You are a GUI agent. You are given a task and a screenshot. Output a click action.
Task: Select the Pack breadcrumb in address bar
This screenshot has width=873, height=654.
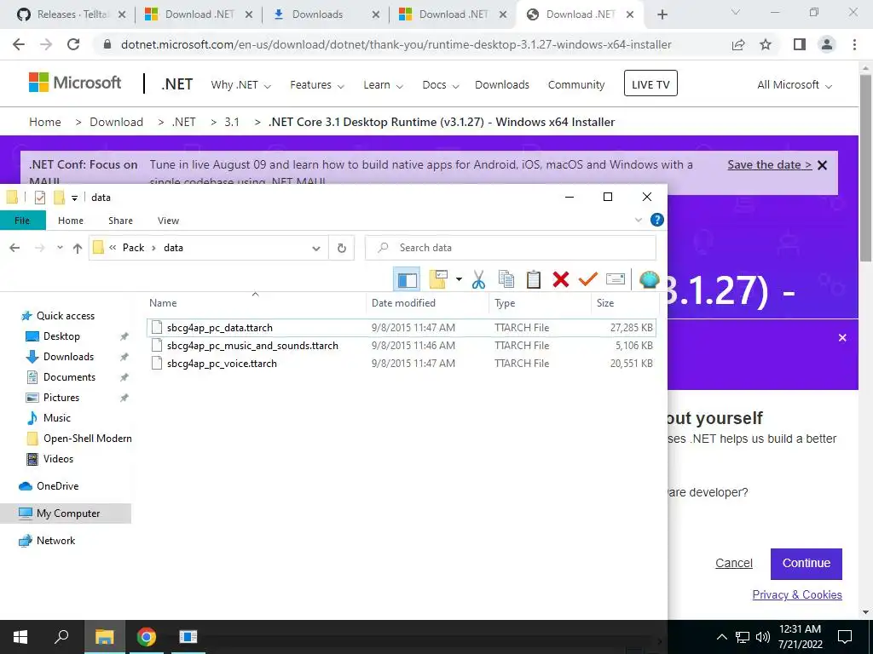133,248
